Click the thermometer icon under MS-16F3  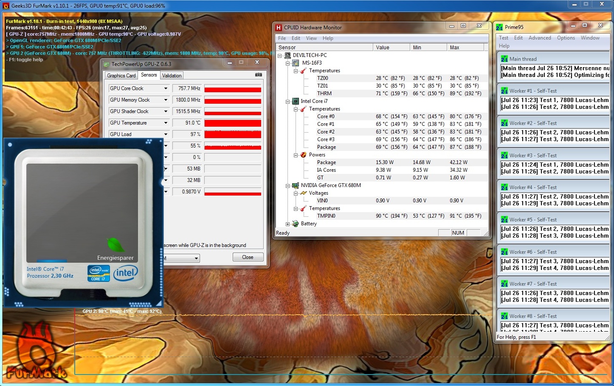[x=304, y=71]
